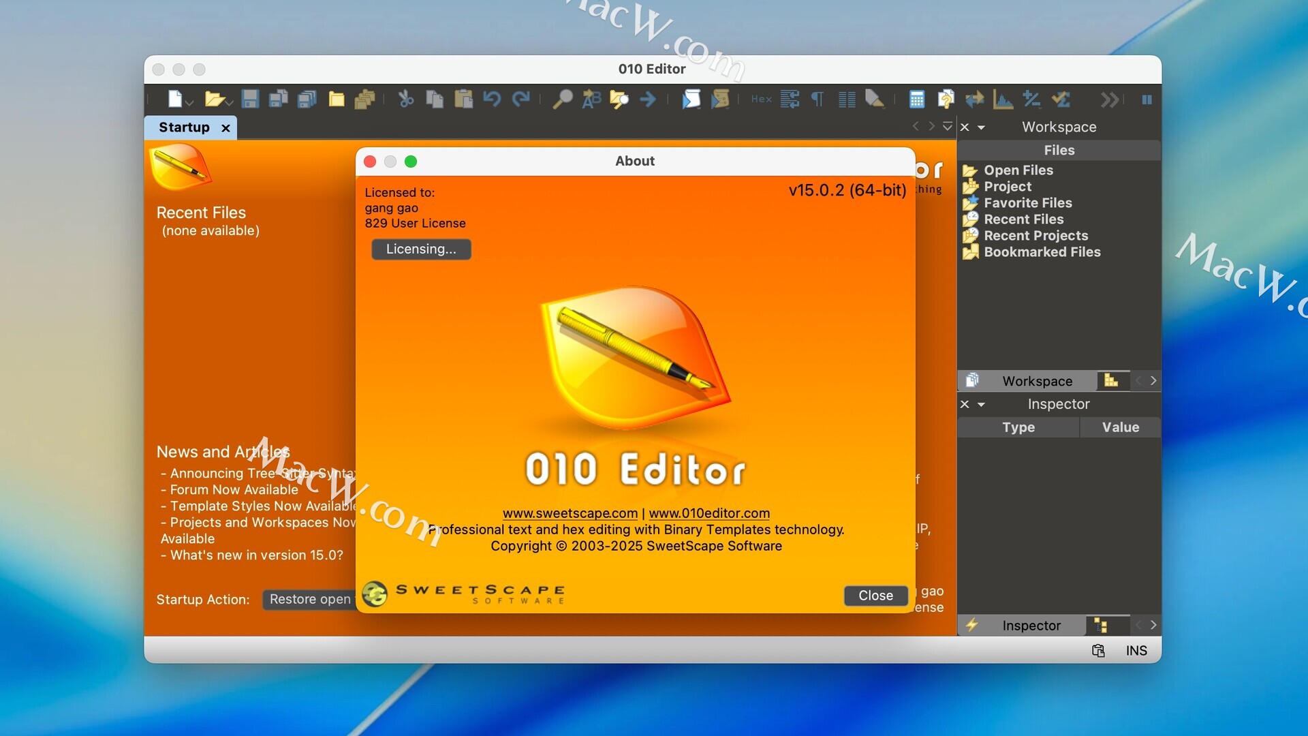The height and width of the screenshot is (736, 1308).
Task: Open the tab list dropdown triangle
Action: tap(947, 126)
